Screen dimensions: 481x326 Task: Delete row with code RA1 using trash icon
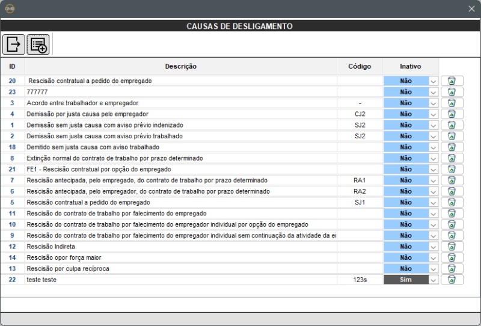point(452,180)
